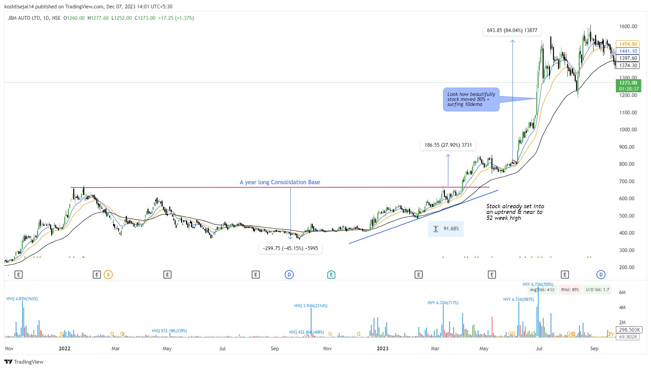
Task: Click the "RVol: 85%" indicator label
Action: click(x=570, y=290)
